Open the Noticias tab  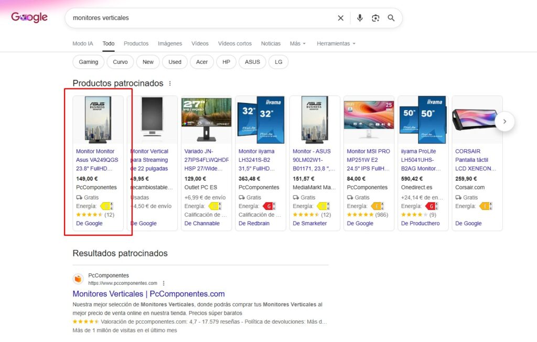coord(271,43)
